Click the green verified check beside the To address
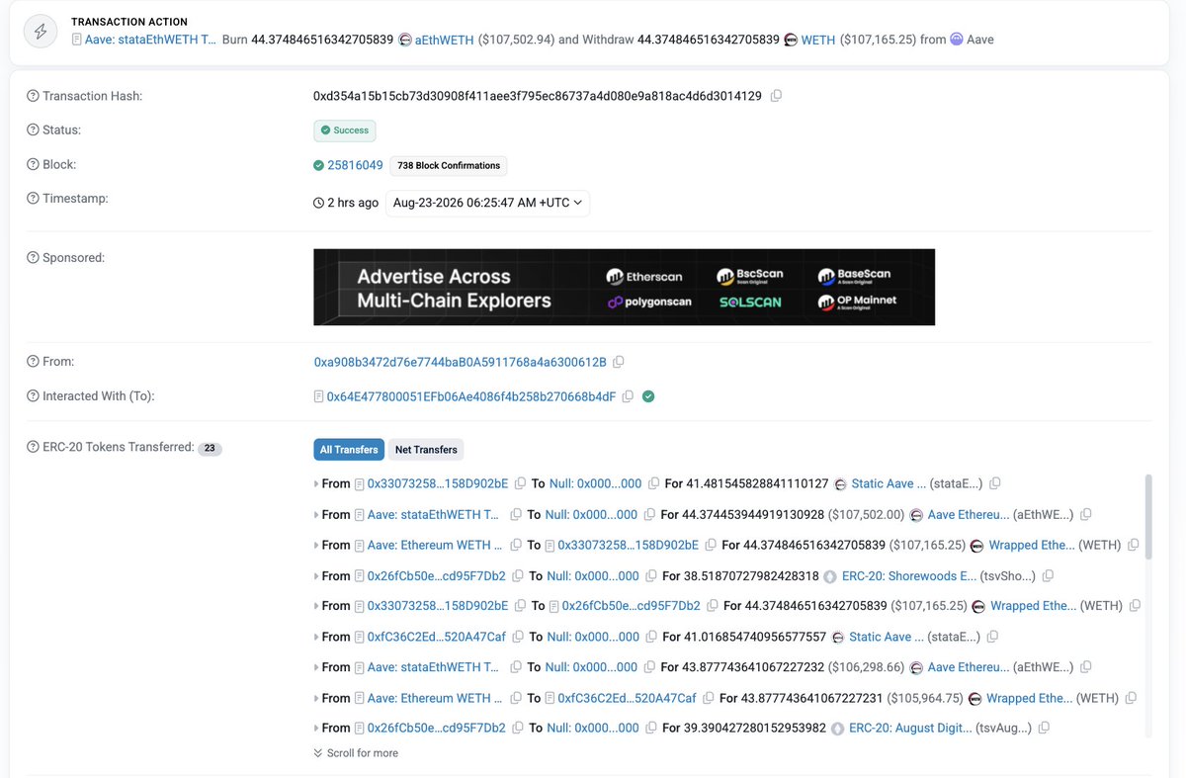1186x778 pixels. 648,396
